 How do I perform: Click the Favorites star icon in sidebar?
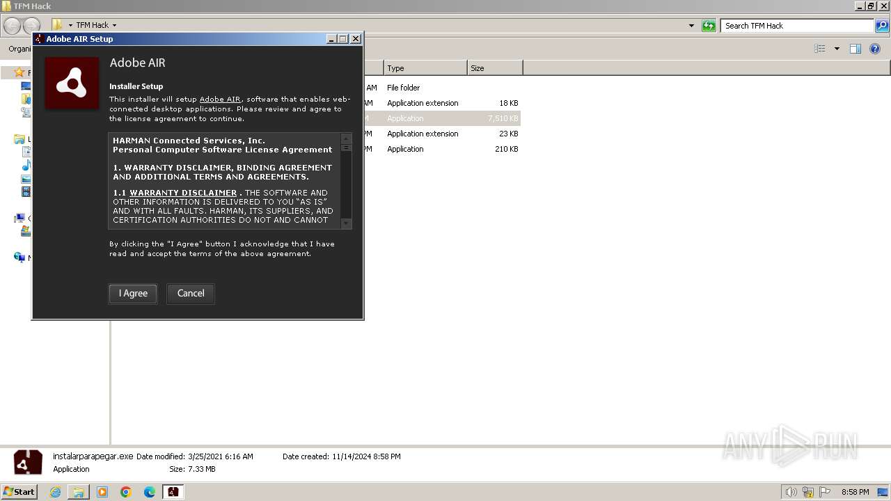(x=19, y=72)
